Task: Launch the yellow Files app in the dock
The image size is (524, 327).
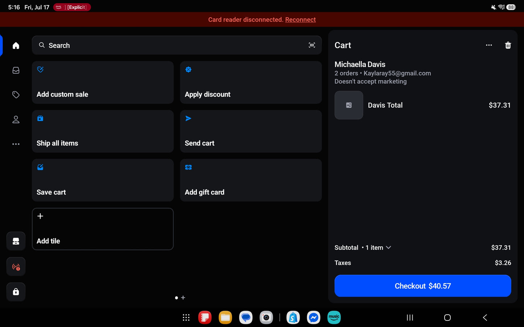Action: pyautogui.click(x=225, y=318)
